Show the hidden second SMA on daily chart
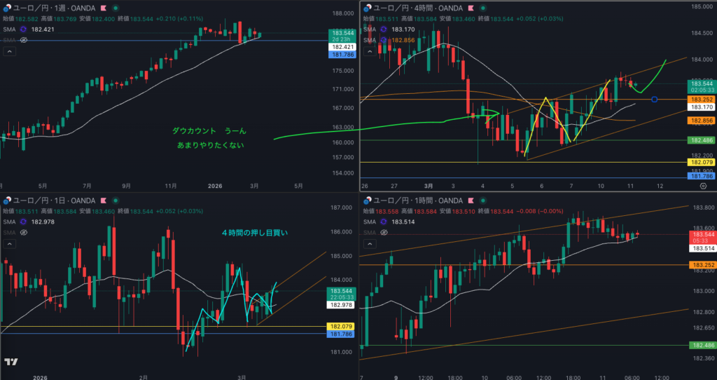Image resolution: width=717 pixels, height=380 pixels. (x=24, y=232)
